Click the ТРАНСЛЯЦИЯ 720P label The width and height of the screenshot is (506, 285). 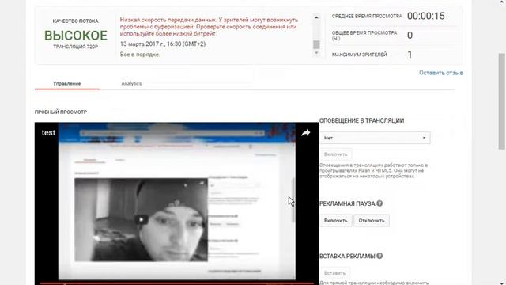tap(76, 47)
